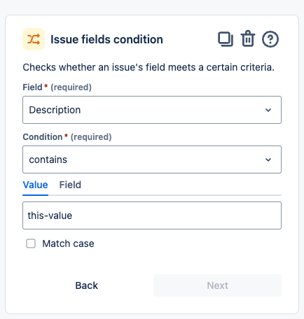
Task: Switch to the Field tab
Action: pos(70,185)
